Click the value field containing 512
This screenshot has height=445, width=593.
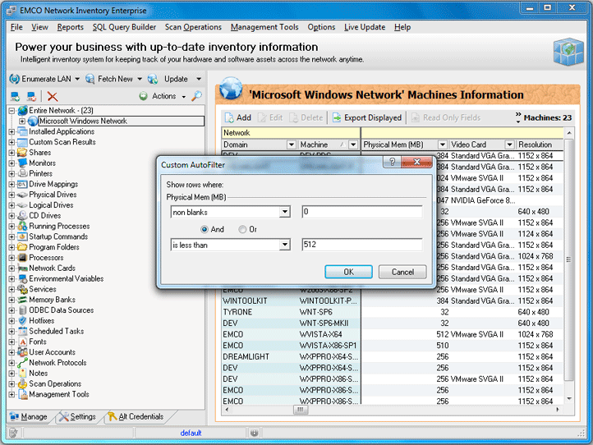point(361,245)
